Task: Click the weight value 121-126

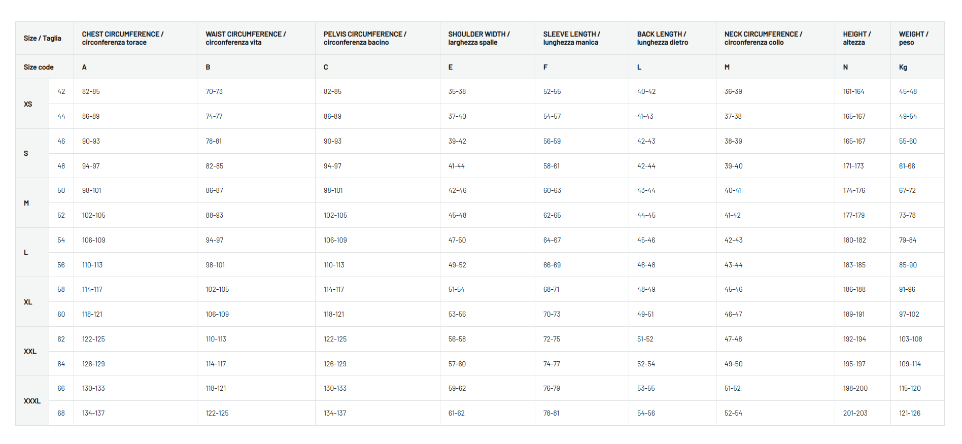Action: [x=909, y=413]
